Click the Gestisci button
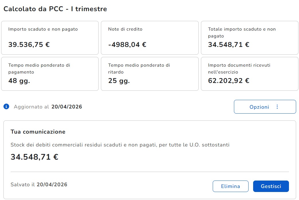Screen dimensions: 299x200 (271, 186)
